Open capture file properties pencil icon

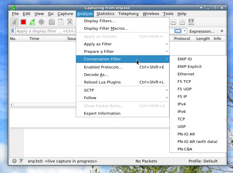click(x=21, y=161)
